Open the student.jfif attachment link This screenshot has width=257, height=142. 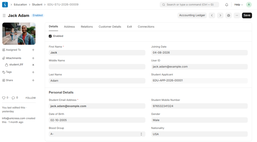(16, 64)
